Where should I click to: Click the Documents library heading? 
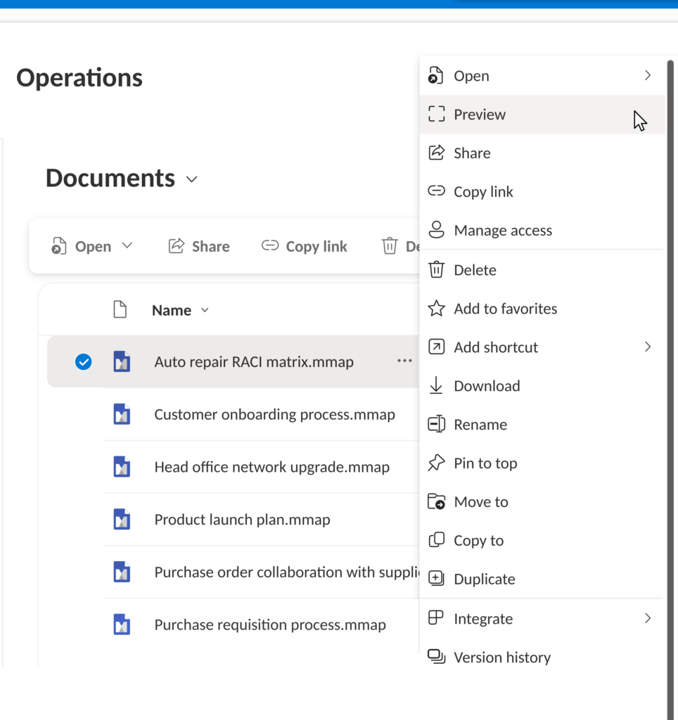110,178
